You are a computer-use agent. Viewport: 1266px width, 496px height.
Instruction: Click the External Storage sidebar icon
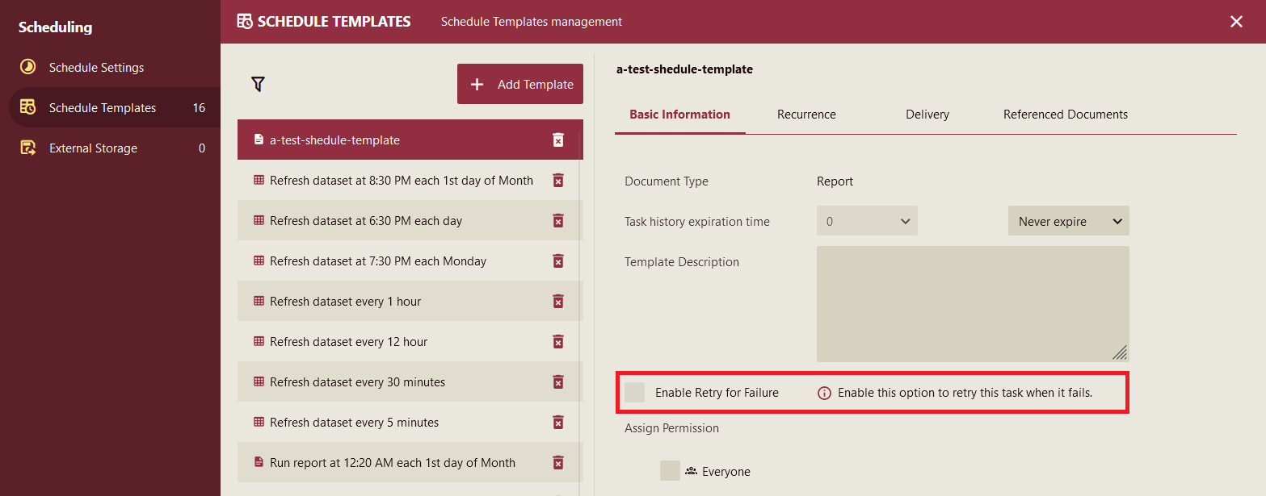(x=27, y=148)
